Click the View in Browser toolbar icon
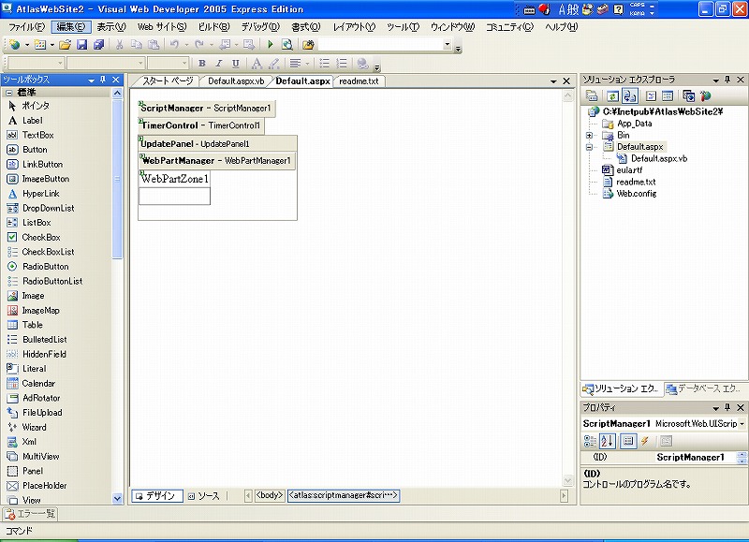This screenshot has height=542, width=749. click(287, 45)
